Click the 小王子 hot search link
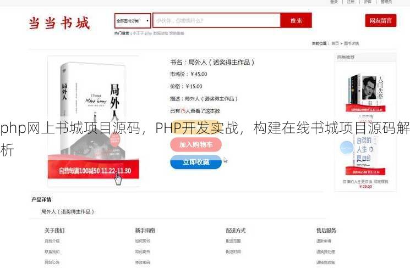Viewport: 410px width, 269px height. point(138,33)
